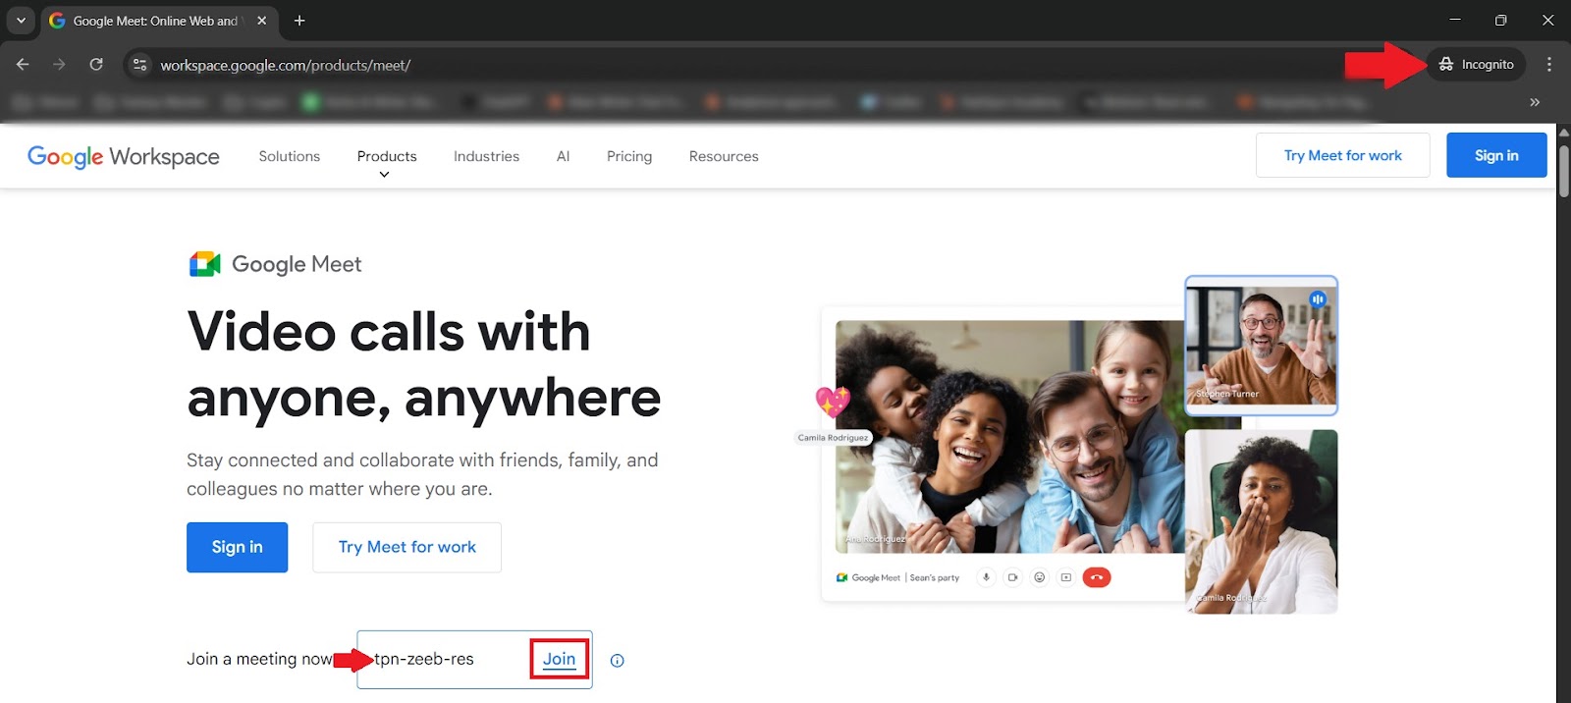Image resolution: width=1571 pixels, height=703 pixels.
Task: Click Join link for the meeting code
Action: [x=559, y=659]
